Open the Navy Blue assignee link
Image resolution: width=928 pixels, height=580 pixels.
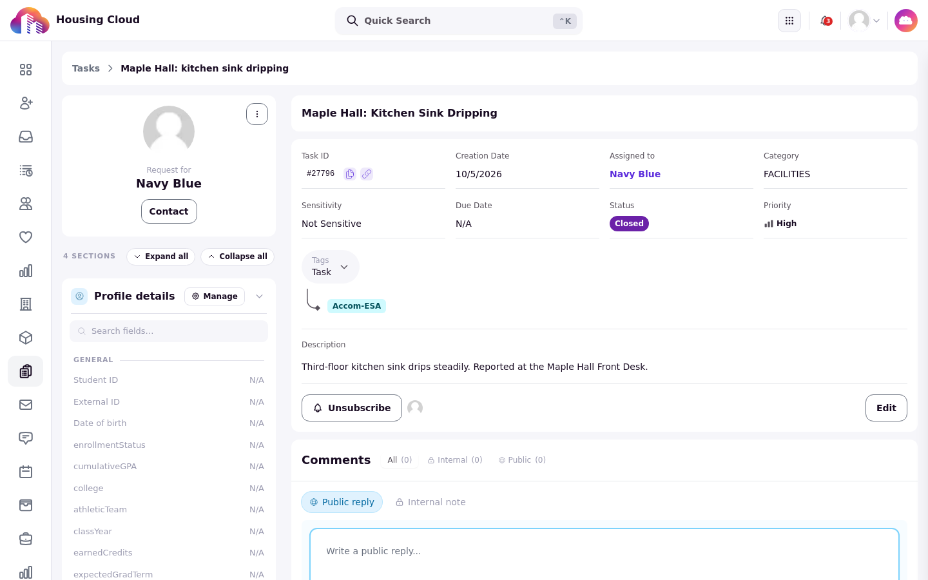coord(635,174)
